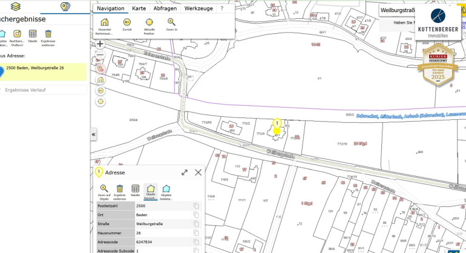Open the Karte menu tab
The width and height of the screenshot is (466, 253).
click(139, 9)
